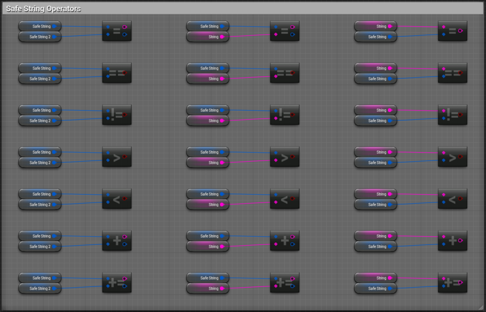This screenshot has height=312, width=486.
Task: Select the == node with String as bottom input
Action: pos(284,73)
